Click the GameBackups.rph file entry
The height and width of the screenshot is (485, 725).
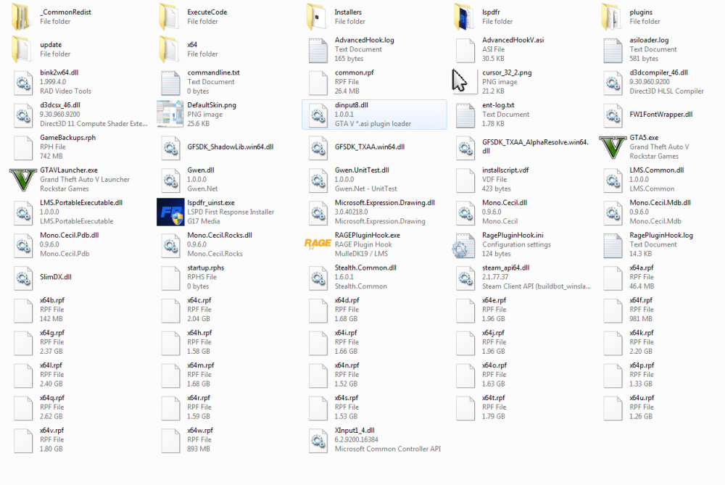pyautogui.click(x=22, y=147)
